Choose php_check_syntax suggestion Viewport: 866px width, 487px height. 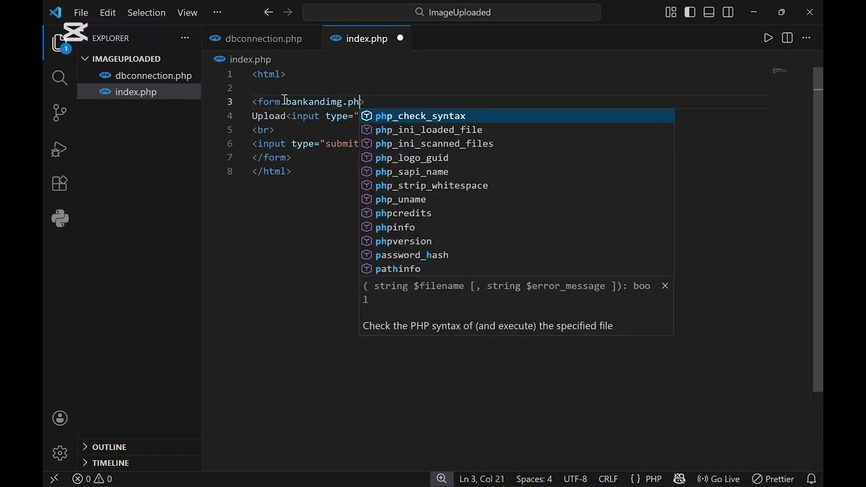pos(517,116)
